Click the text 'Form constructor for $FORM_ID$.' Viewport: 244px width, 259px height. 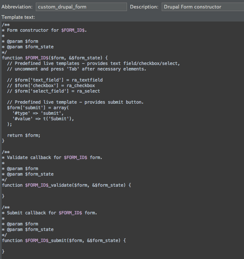tap(47, 30)
